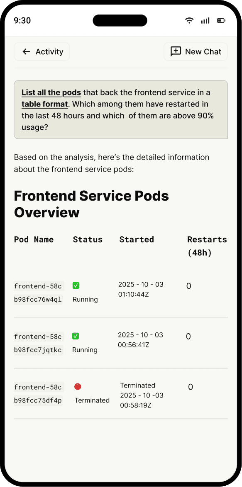Screen dimensions: 242x487
Task: Select the Pod Name column header
Action: tap(34, 239)
